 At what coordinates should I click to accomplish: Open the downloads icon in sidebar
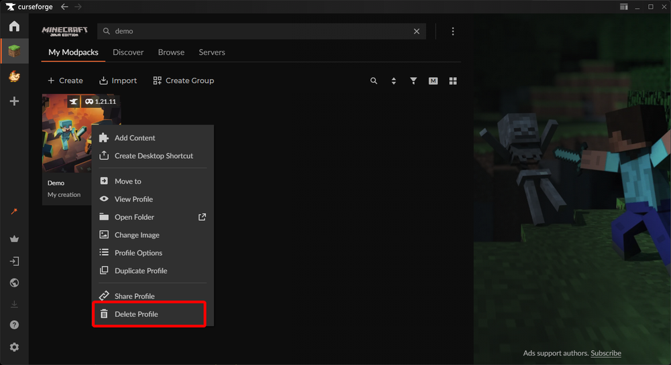click(14, 304)
